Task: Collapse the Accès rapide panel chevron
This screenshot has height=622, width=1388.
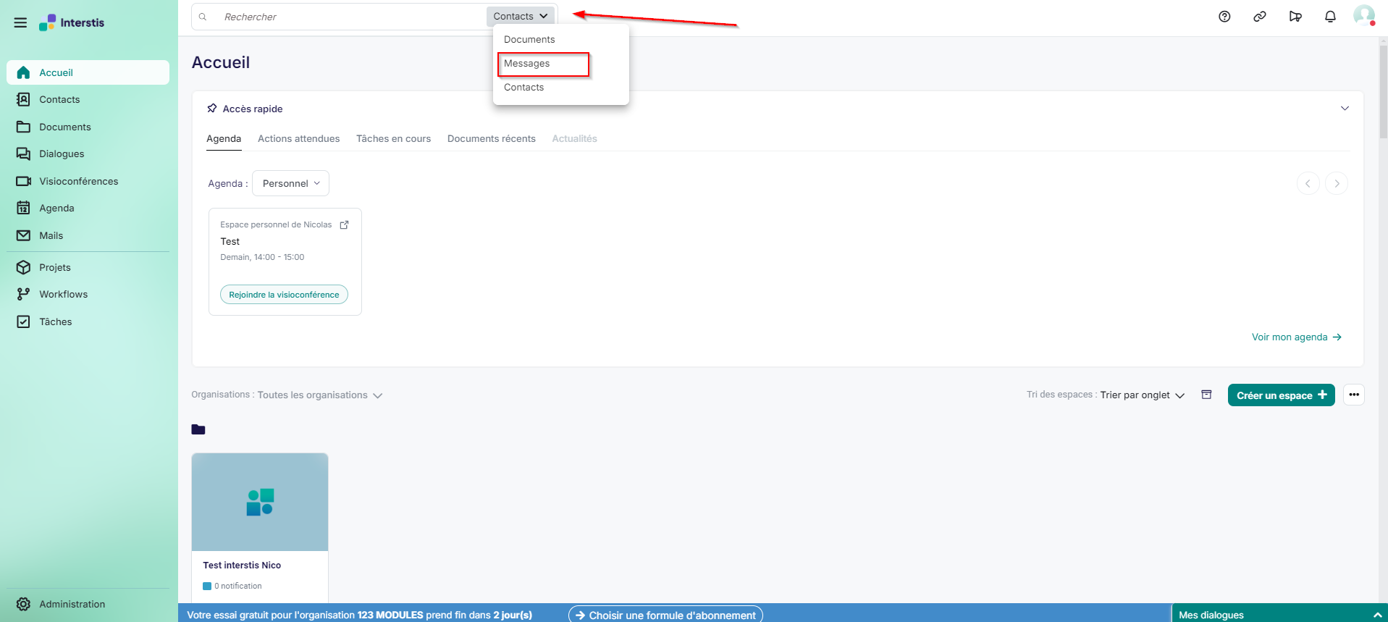Action: point(1345,109)
